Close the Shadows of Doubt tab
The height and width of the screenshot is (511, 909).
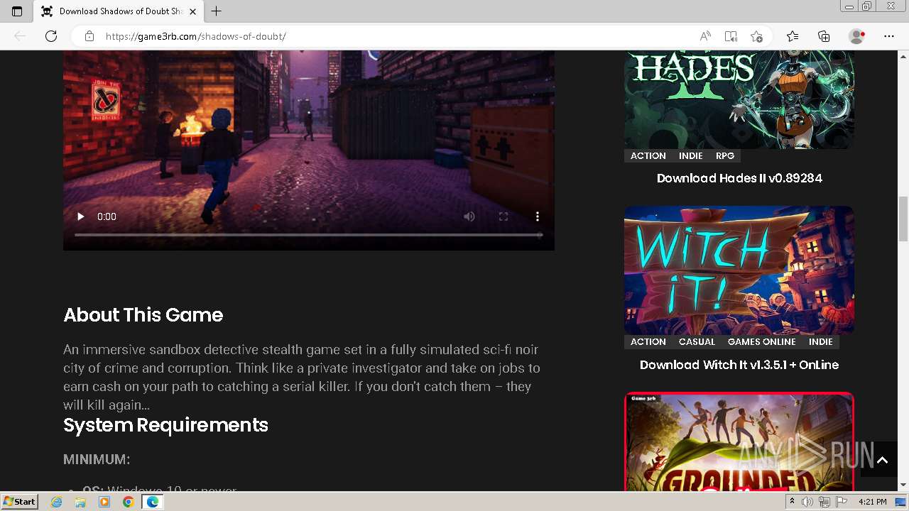tap(192, 11)
